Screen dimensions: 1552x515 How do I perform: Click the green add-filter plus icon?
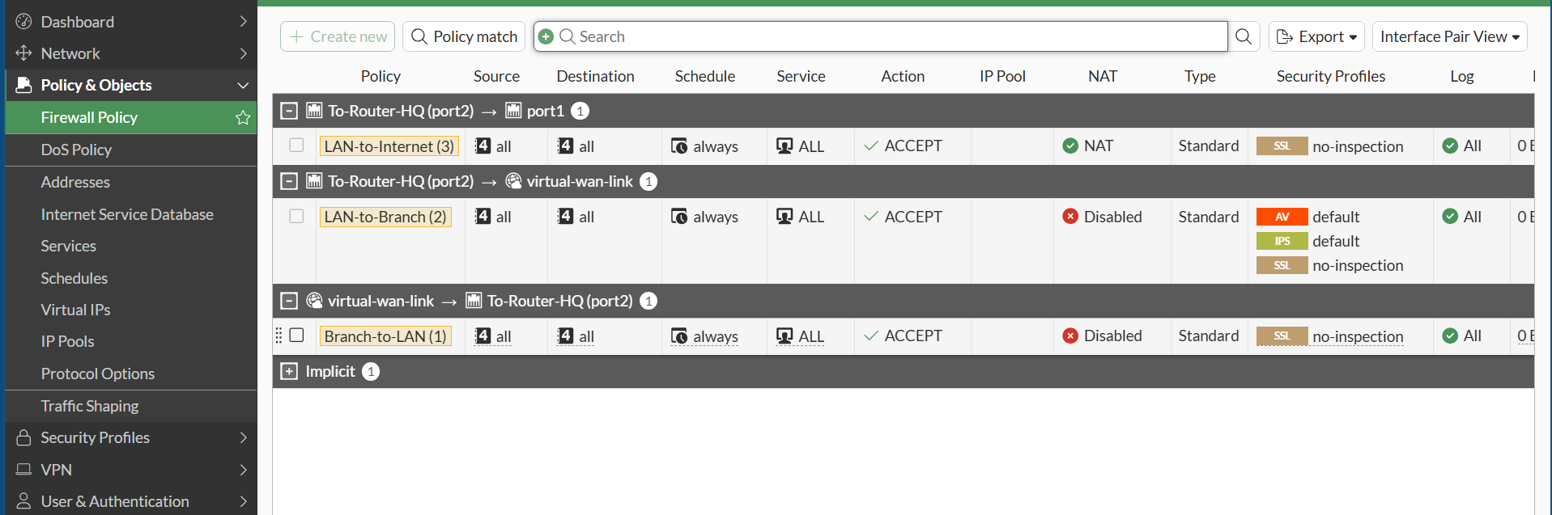pyautogui.click(x=546, y=36)
